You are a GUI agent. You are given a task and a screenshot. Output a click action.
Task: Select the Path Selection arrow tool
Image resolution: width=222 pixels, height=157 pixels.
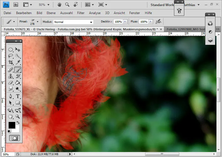click(x=11, y=103)
